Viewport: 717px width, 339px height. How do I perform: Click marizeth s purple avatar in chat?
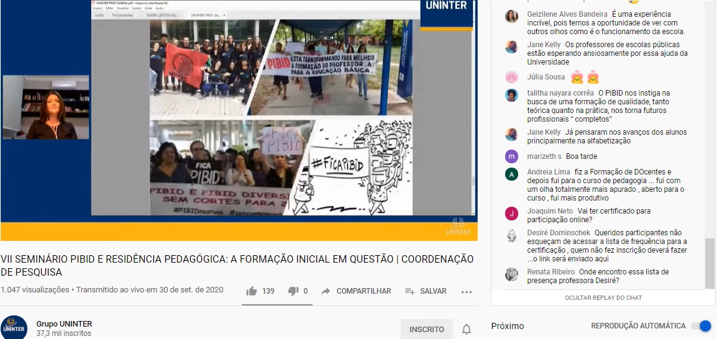tap(511, 156)
